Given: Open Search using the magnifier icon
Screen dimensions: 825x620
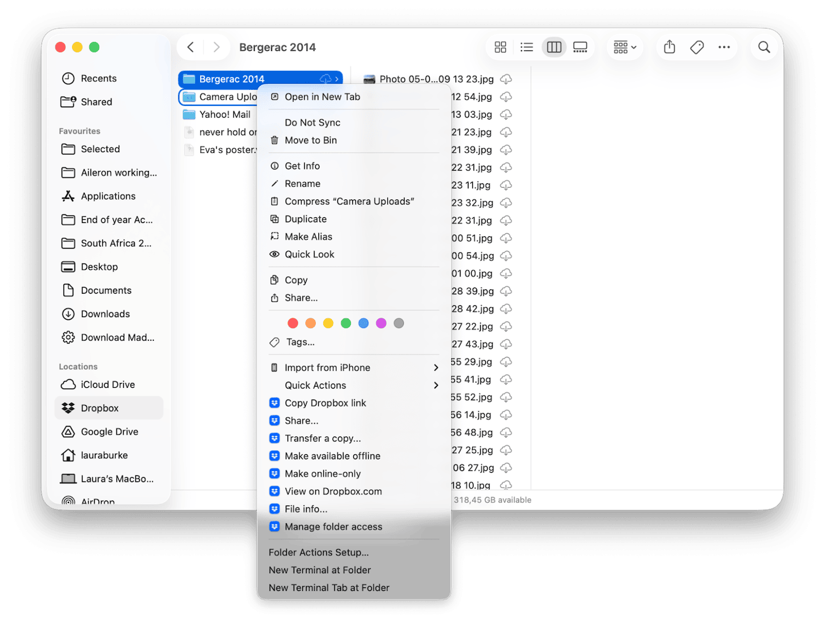Looking at the screenshot, I should [x=764, y=47].
